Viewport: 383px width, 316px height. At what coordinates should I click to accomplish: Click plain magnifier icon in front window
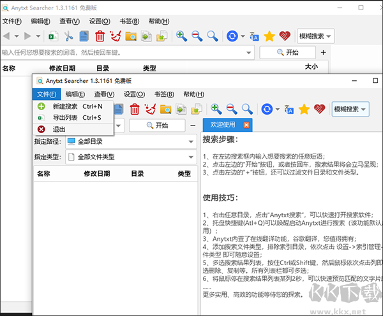(247, 109)
